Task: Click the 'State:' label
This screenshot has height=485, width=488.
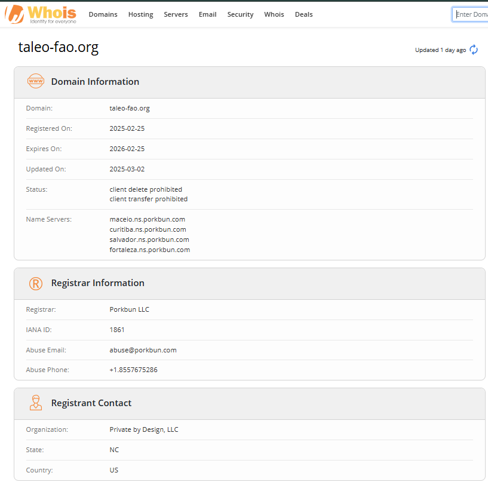Action: click(x=35, y=450)
